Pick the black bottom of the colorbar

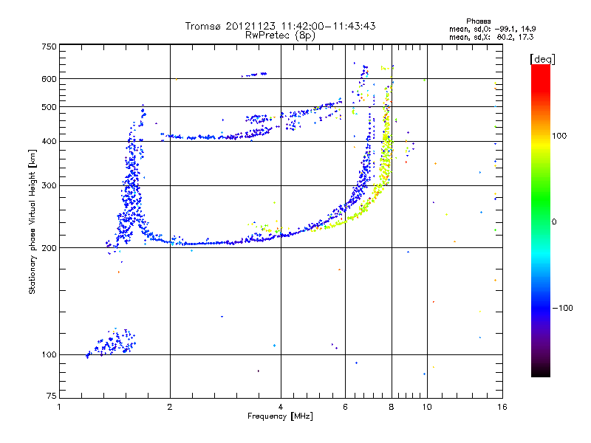coord(541,371)
